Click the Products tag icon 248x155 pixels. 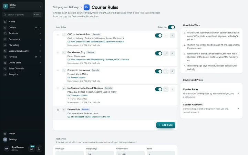point(5,33)
